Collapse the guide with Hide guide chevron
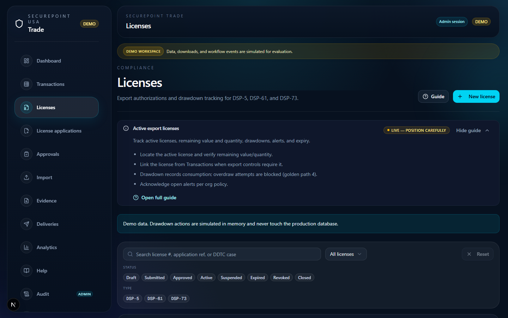The width and height of the screenshot is (508, 318). (x=487, y=130)
